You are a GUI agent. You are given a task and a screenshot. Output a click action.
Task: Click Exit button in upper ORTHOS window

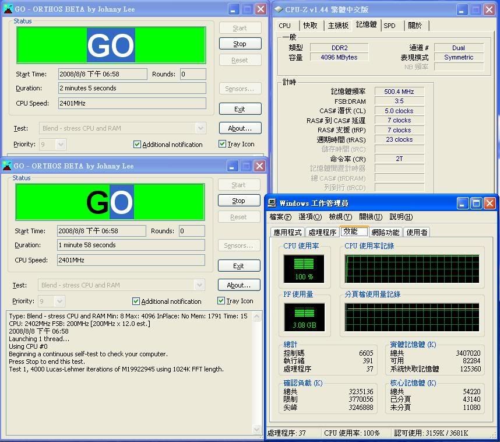(240, 109)
